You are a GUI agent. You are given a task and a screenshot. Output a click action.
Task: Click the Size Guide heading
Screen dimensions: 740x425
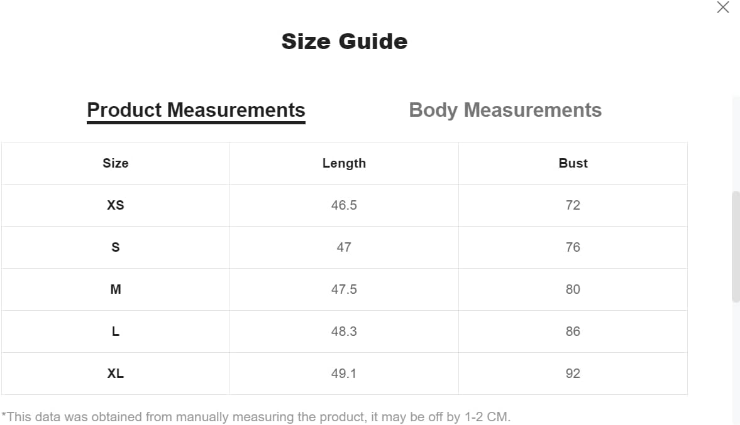tap(345, 41)
